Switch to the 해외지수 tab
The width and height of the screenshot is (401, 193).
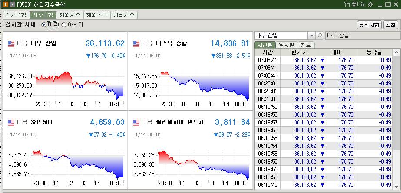(70, 15)
